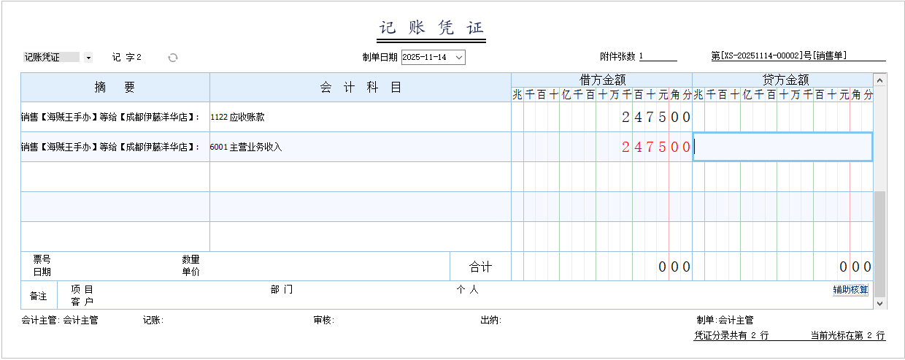Click the 会计科目 column header
905x360 pixels.
pyautogui.click(x=360, y=88)
